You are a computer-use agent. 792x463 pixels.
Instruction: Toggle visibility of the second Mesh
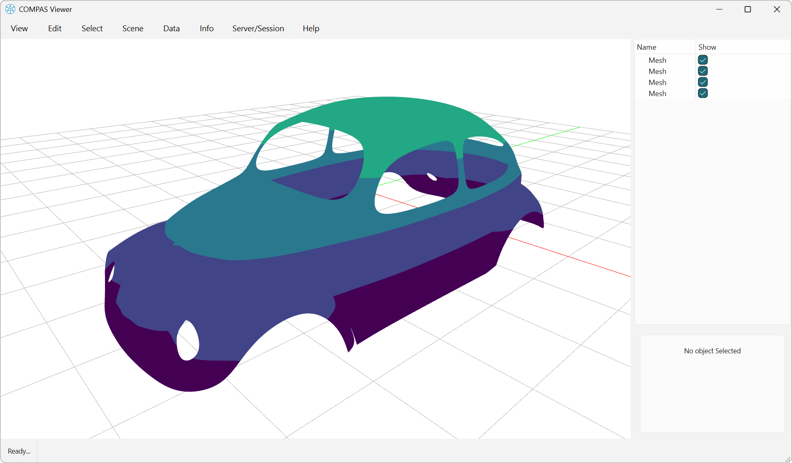(703, 71)
